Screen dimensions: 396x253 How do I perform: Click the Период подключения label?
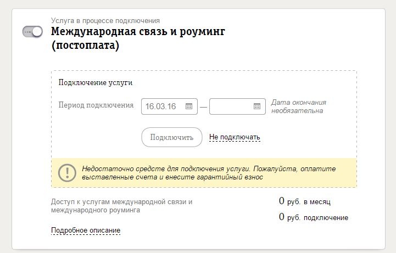tap(96, 105)
